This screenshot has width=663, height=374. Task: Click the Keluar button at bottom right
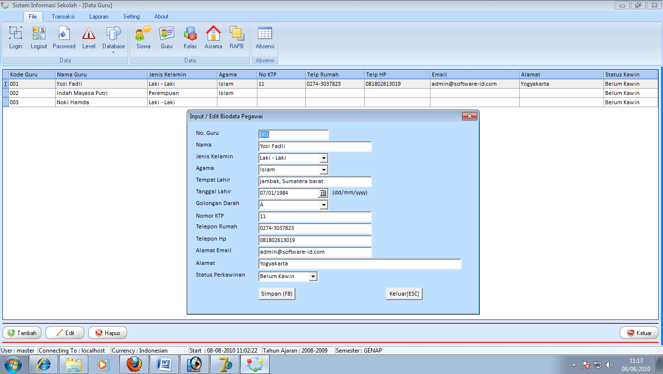click(639, 333)
